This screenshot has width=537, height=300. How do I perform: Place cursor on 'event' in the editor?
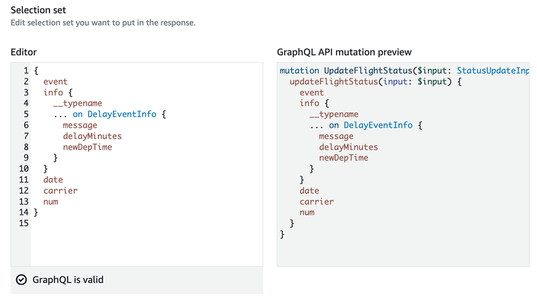click(x=55, y=82)
